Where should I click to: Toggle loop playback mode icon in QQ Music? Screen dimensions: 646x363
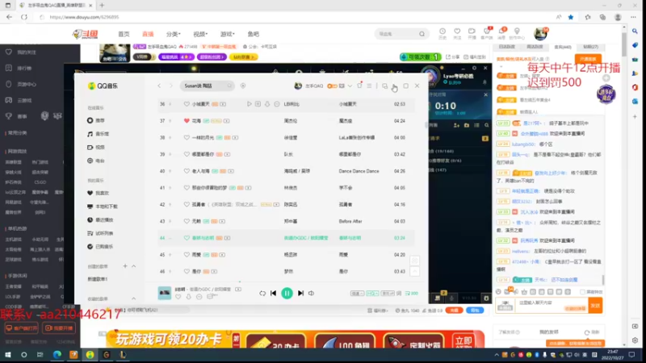click(262, 293)
